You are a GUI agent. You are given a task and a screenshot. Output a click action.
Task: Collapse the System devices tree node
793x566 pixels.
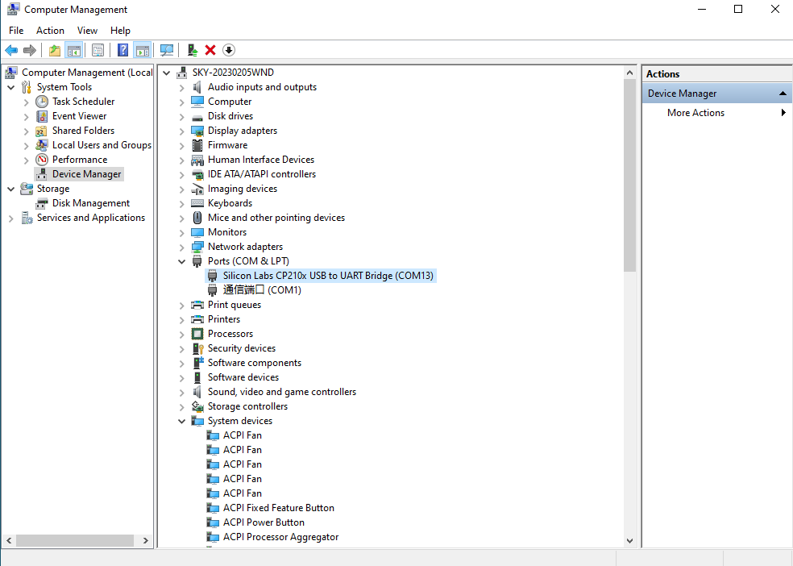tap(181, 421)
